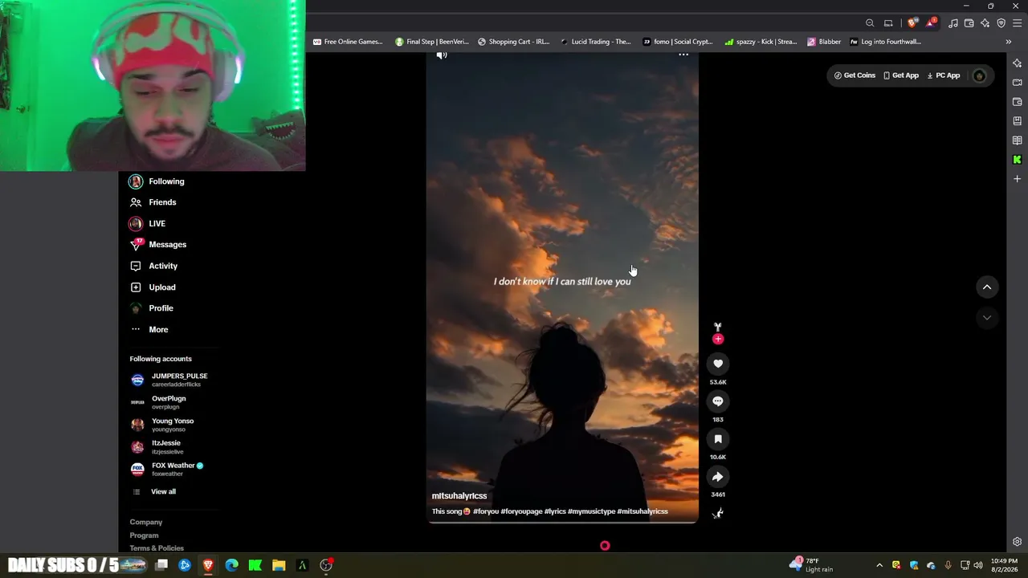Open the Profile page
1028x578 pixels.
pos(152,308)
